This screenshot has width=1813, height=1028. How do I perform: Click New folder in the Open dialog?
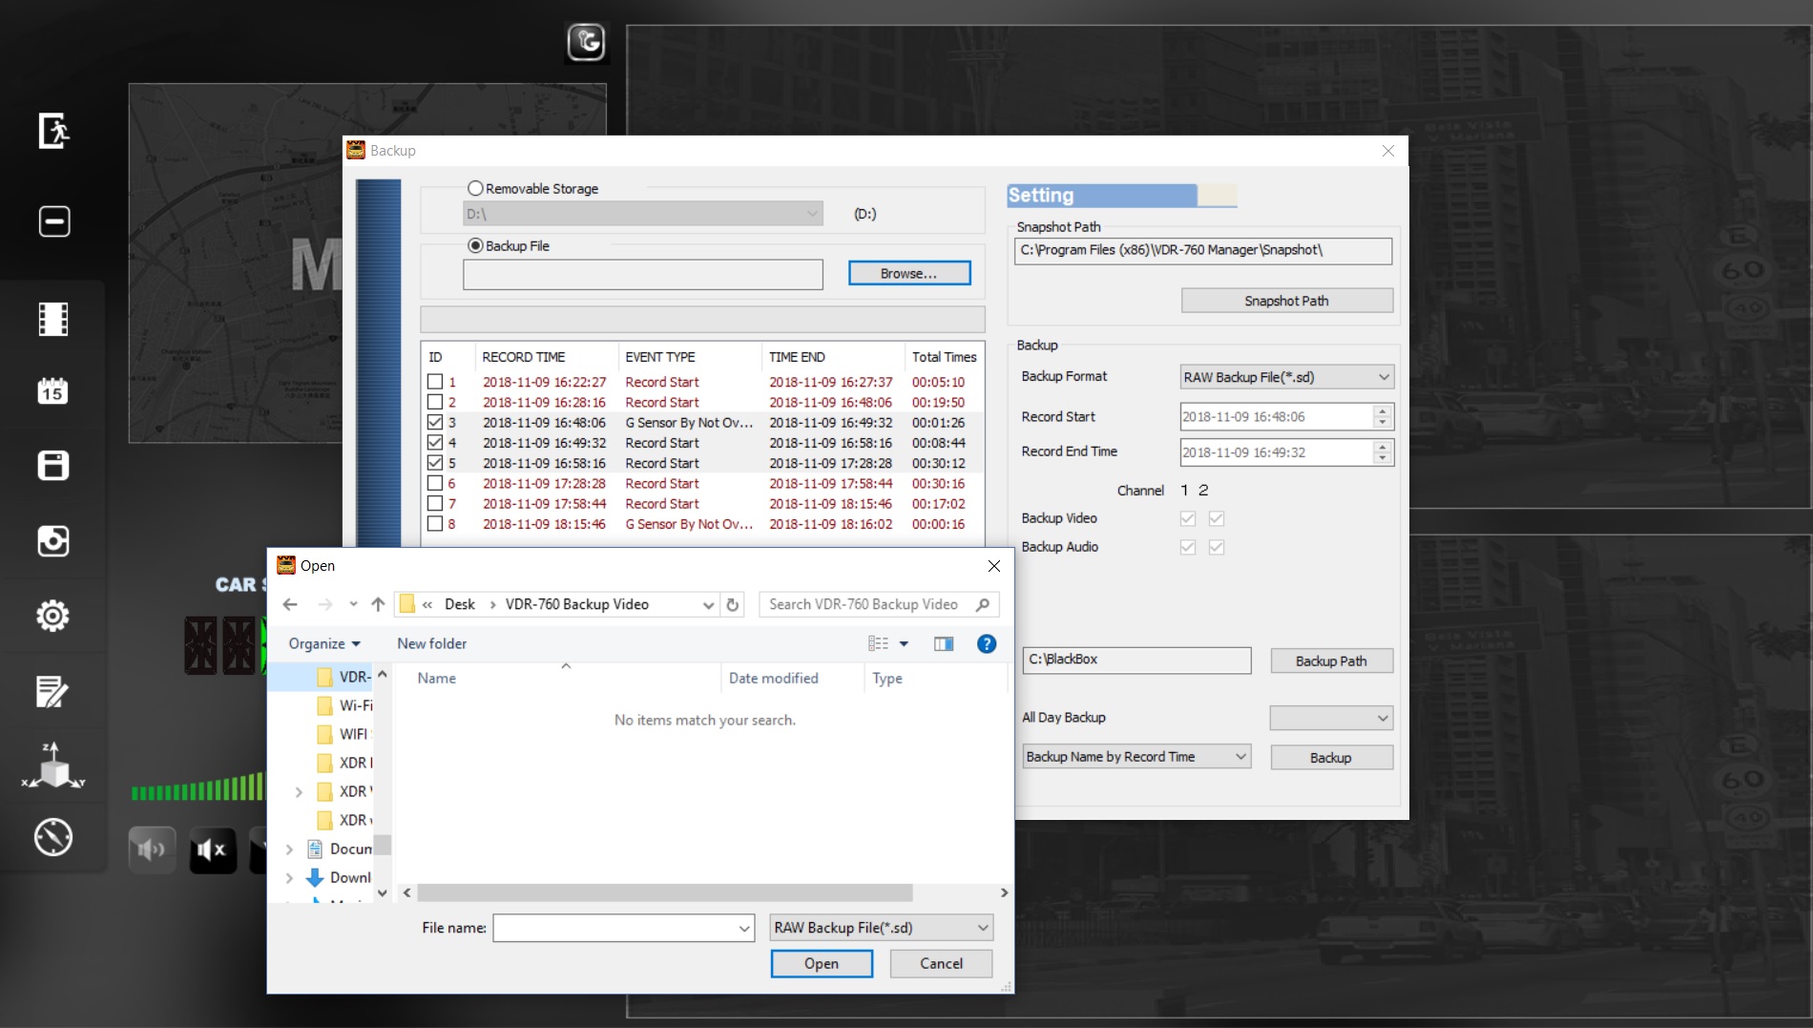(432, 643)
